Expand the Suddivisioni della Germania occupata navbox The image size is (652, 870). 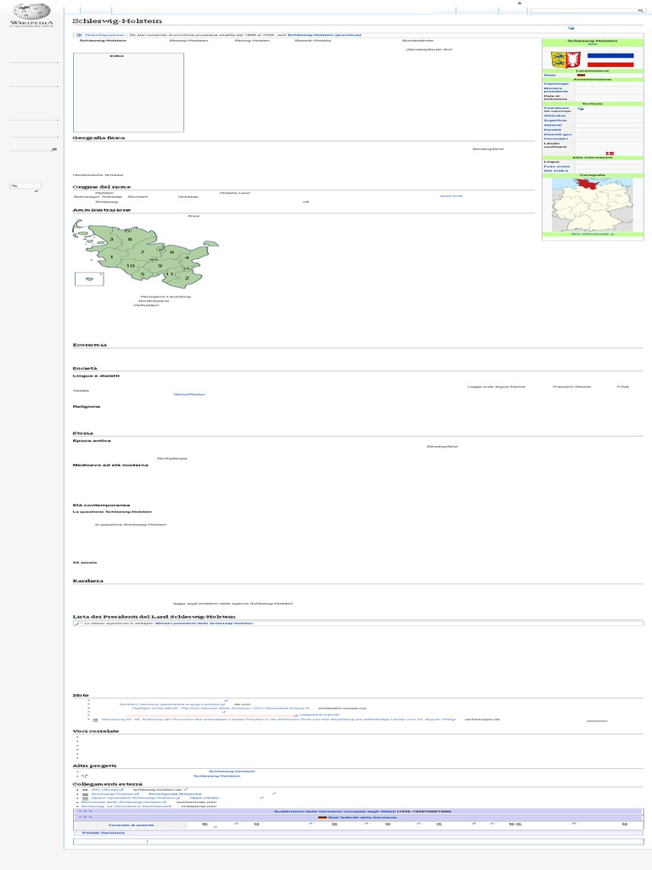83,811
